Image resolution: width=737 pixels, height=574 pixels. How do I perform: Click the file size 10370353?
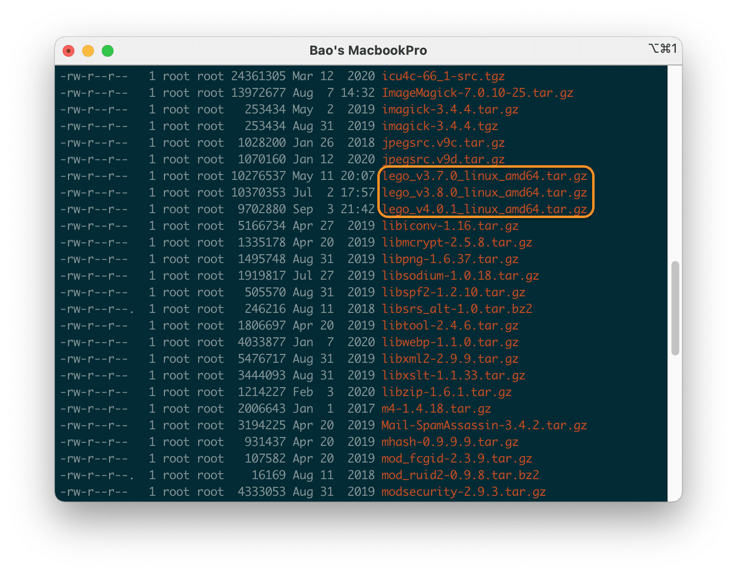coord(258,193)
